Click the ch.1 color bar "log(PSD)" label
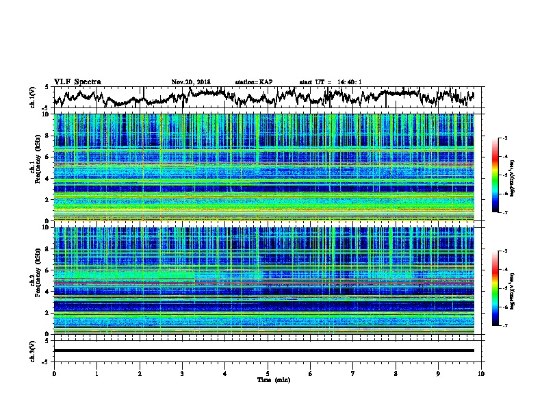Viewport: 542px width, 419px height. click(x=513, y=178)
